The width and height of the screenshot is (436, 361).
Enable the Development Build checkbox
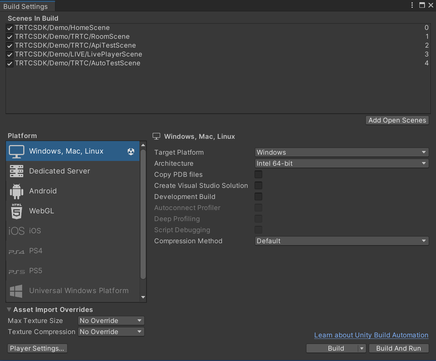click(x=259, y=197)
